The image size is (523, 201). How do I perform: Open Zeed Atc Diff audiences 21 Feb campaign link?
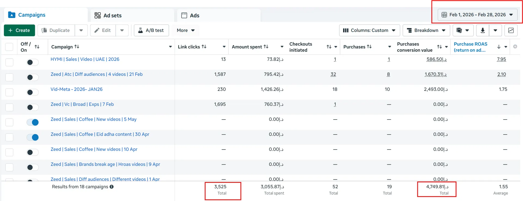96,74
